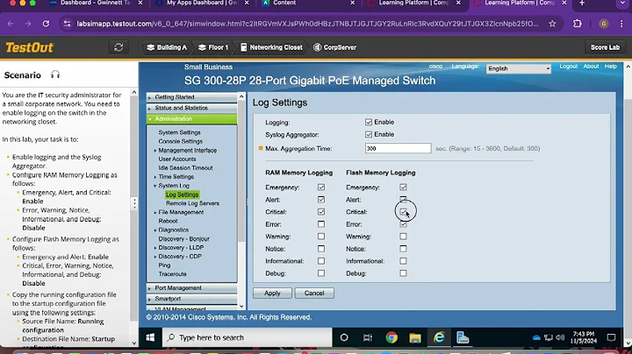
Task: Click the Apply button
Action: click(272, 294)
